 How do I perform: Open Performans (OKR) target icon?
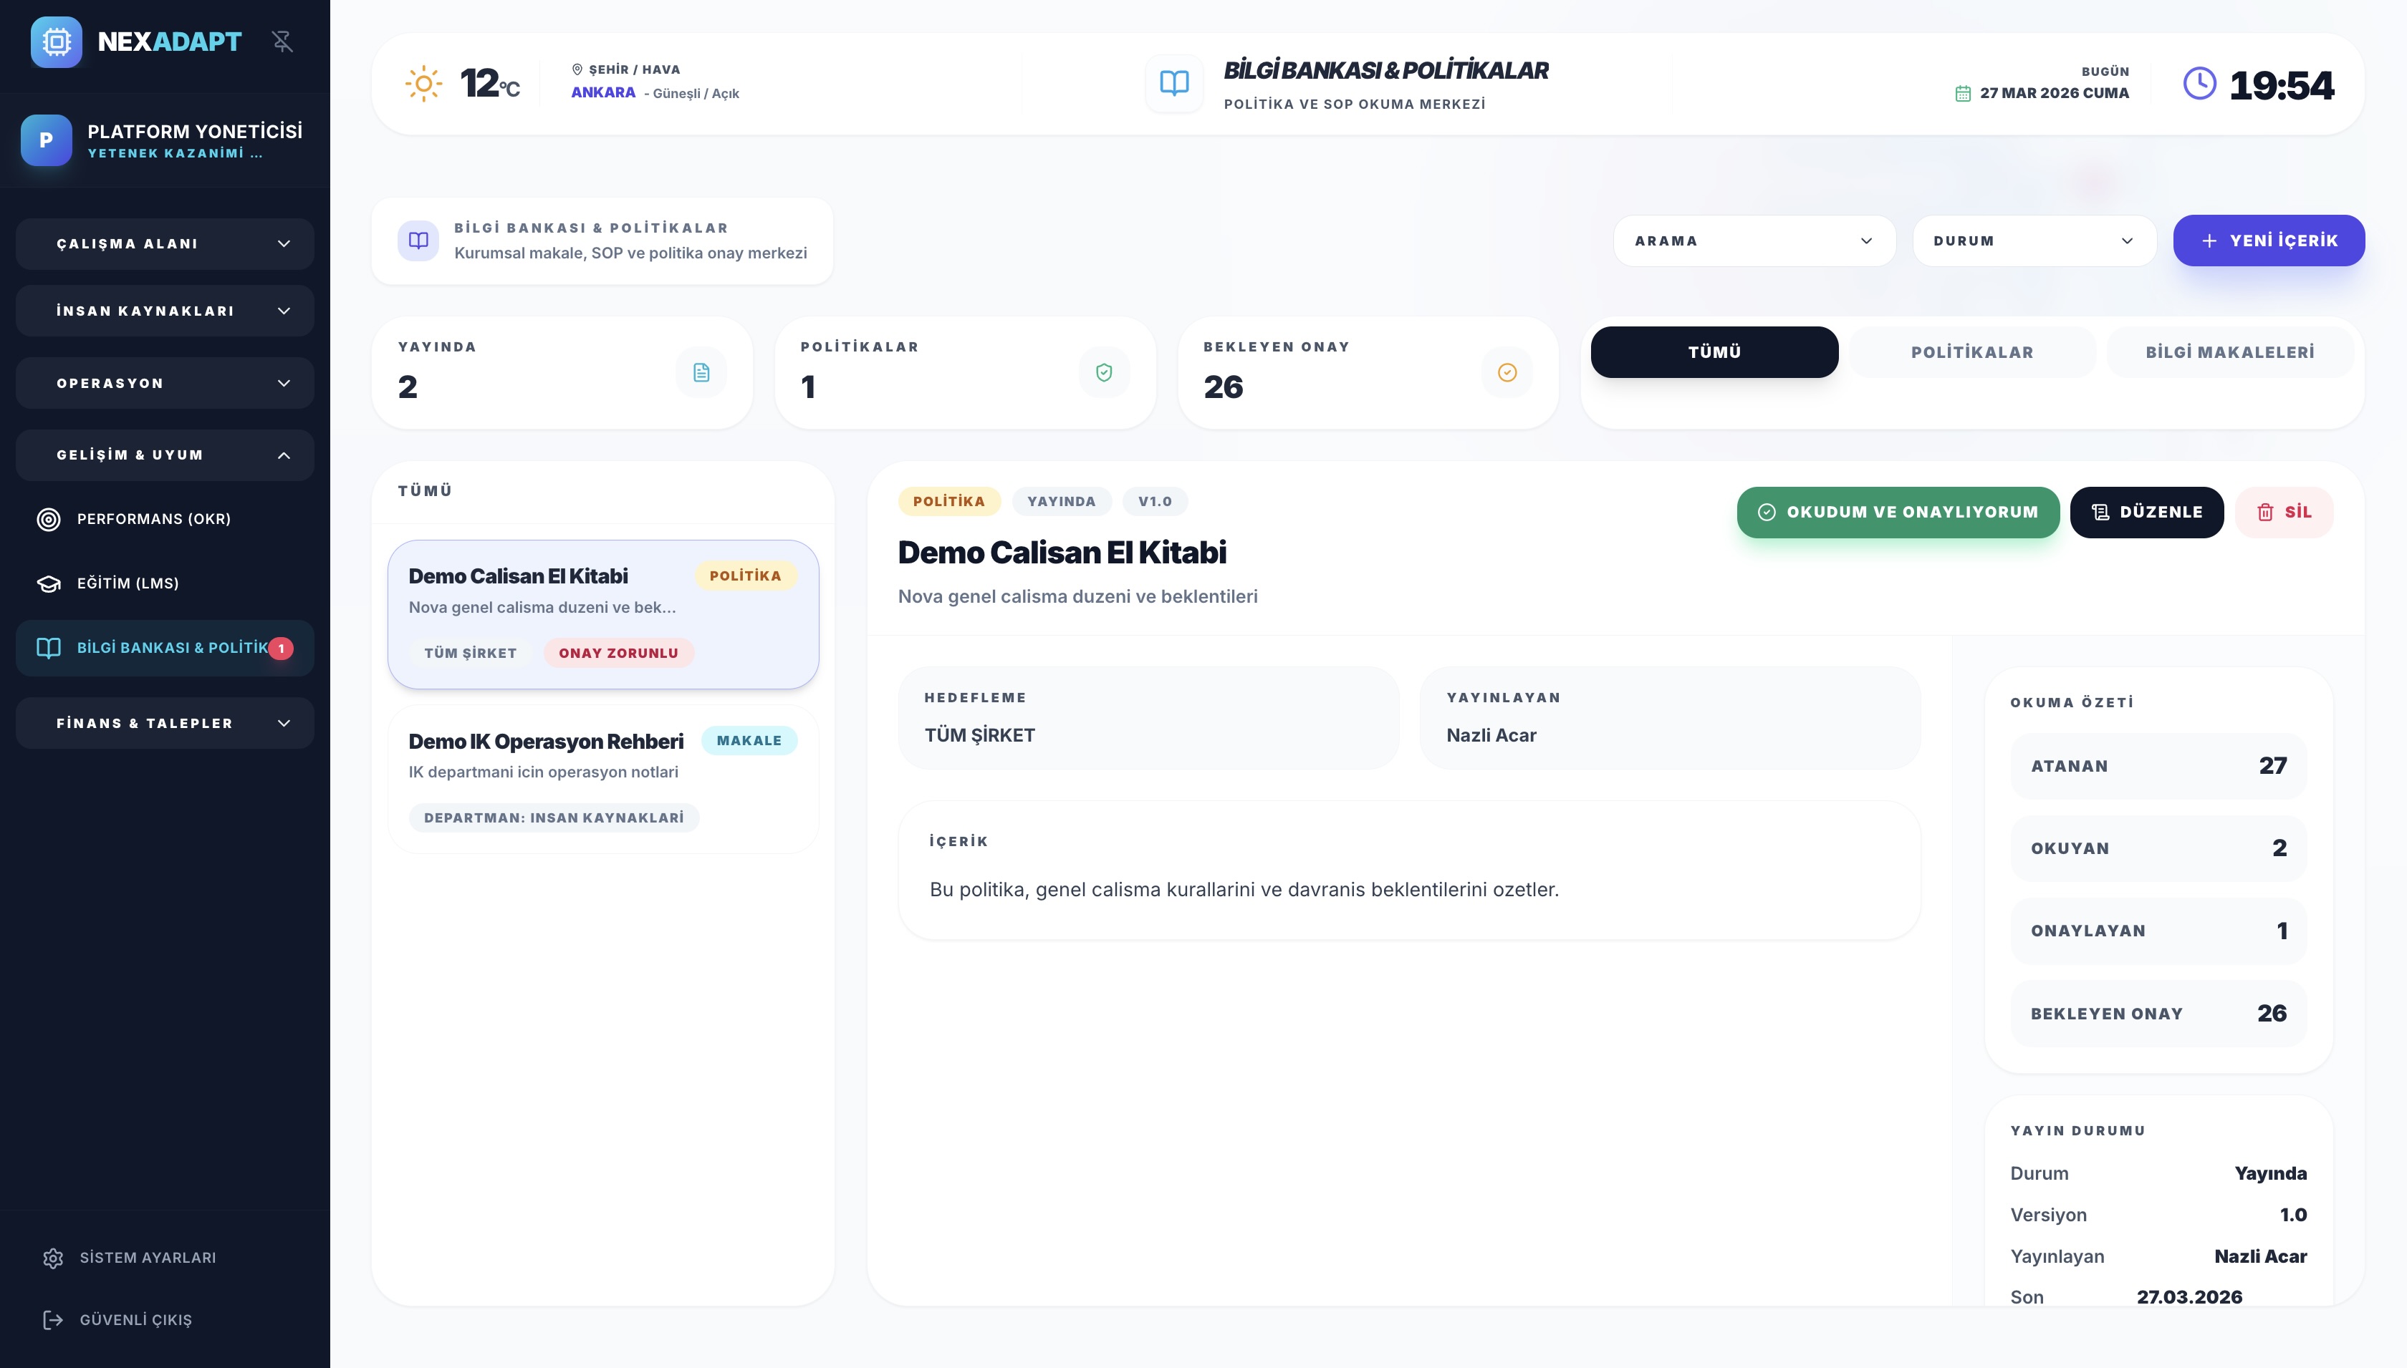48,518
